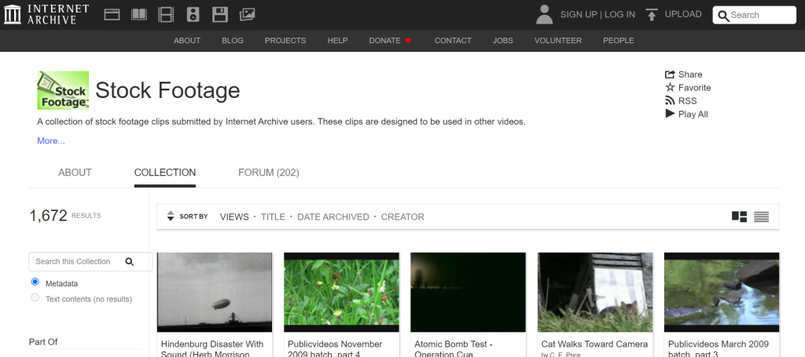The height and width of the screenshot is (357, 805).
Task: Sort results by DATE ARCHIVED
Action: tap(333, 217)
